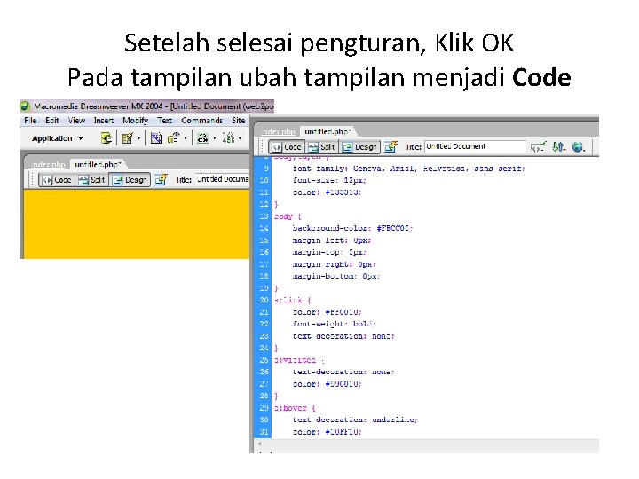
Task: Click the 'a:hover {' selector line
Action: [x=295, y=408]
